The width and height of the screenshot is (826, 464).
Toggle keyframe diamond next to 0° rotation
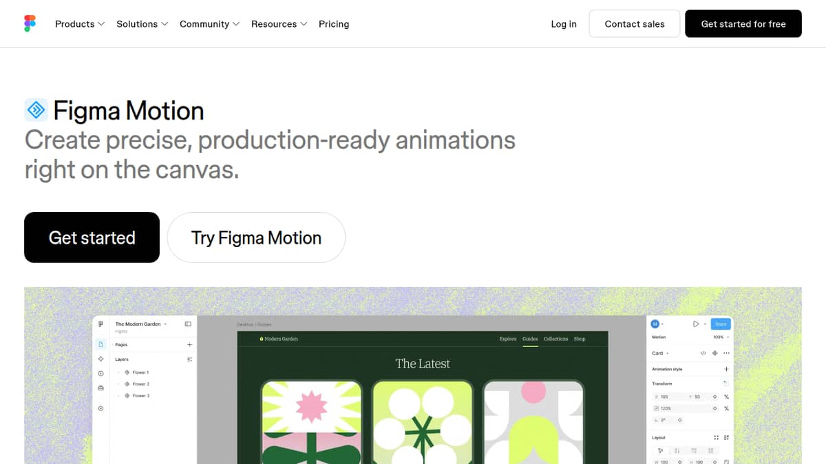(x=680, y=420)
